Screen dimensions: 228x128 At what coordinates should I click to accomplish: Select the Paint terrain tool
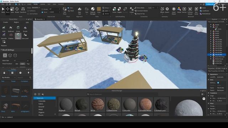[18, 36]
